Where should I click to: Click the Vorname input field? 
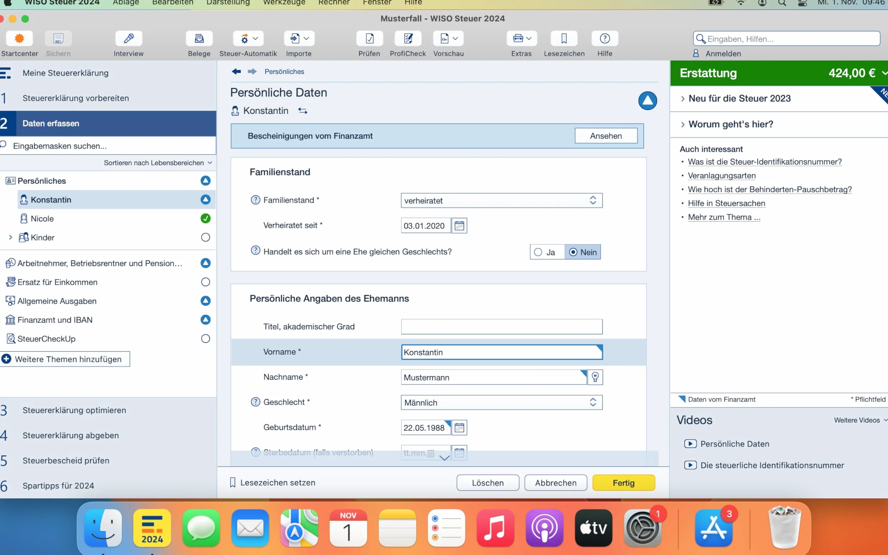pos(501,352)
